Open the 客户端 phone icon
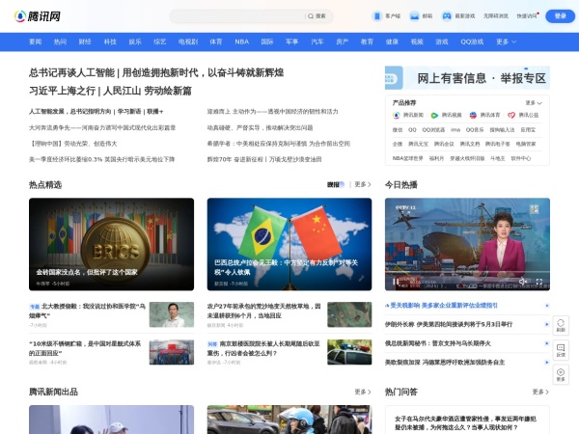 pyautogui.click(x=377, y=16)
